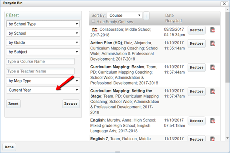This screenshot has height=153, width=230.
Task: Open the Current Year dropdown
Action: pos(43,90)
